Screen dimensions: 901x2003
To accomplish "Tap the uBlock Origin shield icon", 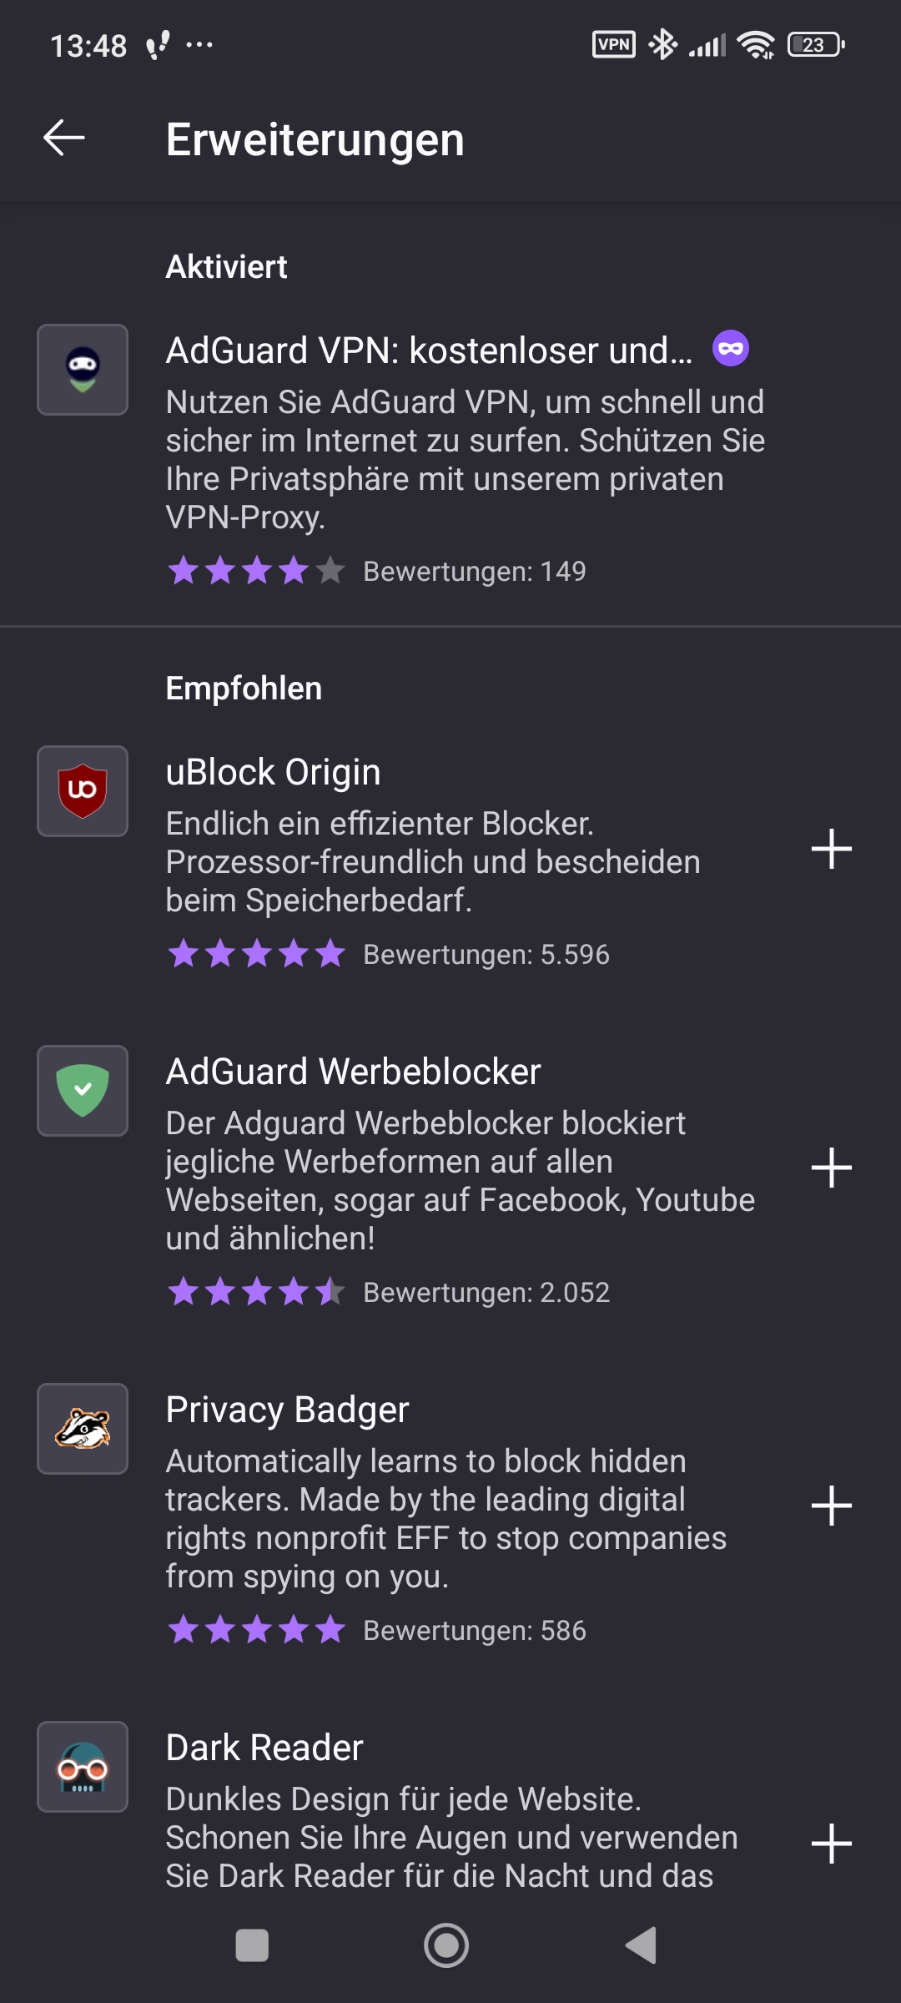I will (x=83, y=791).
